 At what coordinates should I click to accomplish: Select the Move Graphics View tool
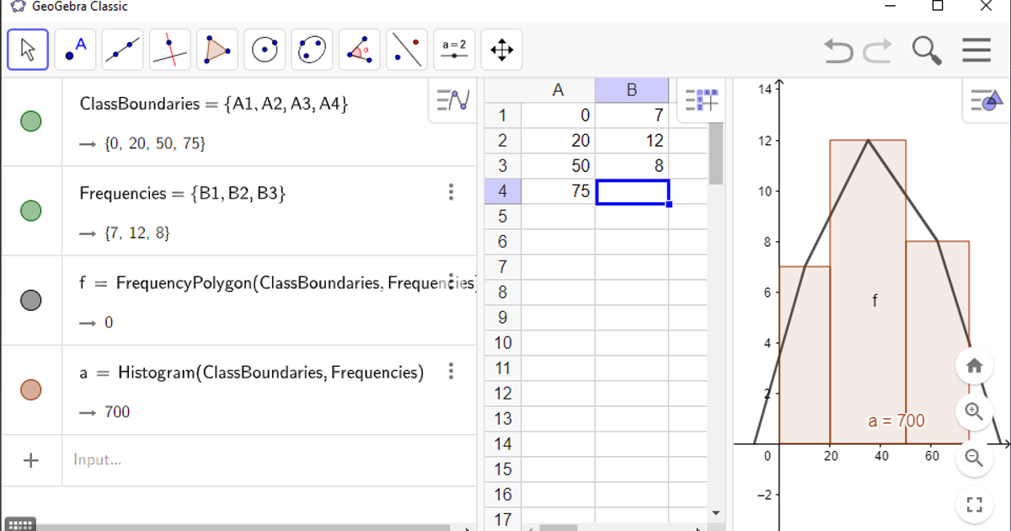(x=501, y=50)
